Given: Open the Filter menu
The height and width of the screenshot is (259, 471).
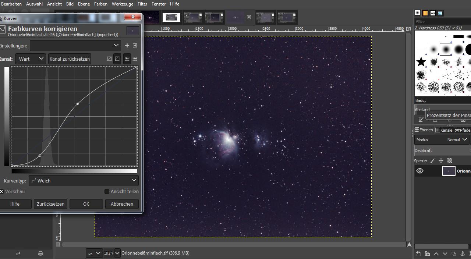Looking at the screenshot, I should pos(142,4).
